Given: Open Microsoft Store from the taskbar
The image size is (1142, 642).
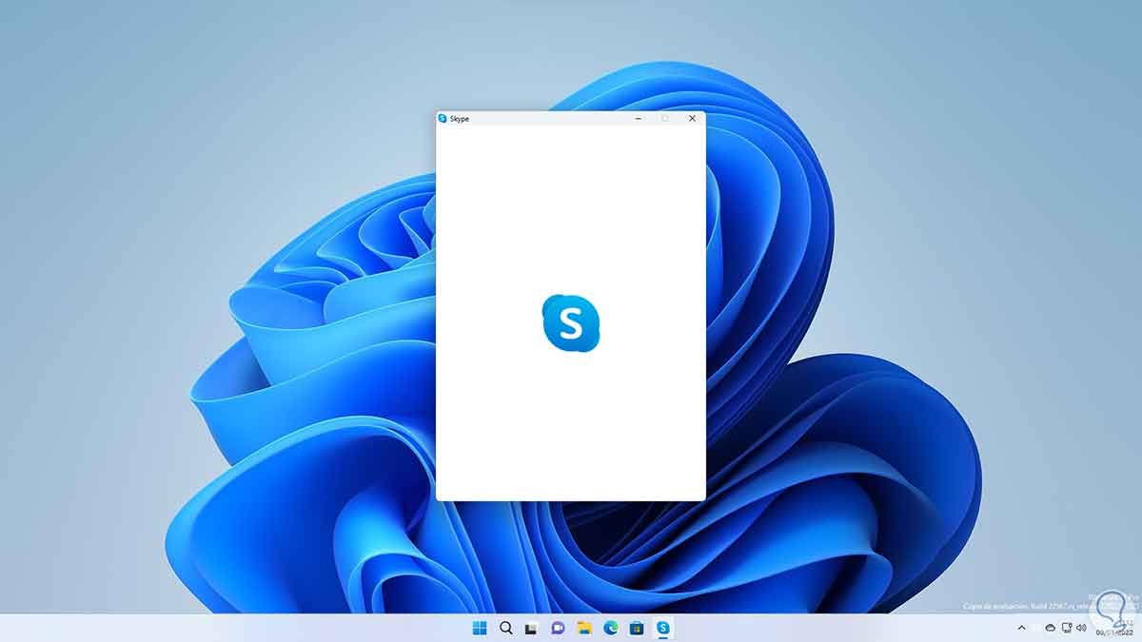Looking at the screenshot, I should (x=637, y=628).
